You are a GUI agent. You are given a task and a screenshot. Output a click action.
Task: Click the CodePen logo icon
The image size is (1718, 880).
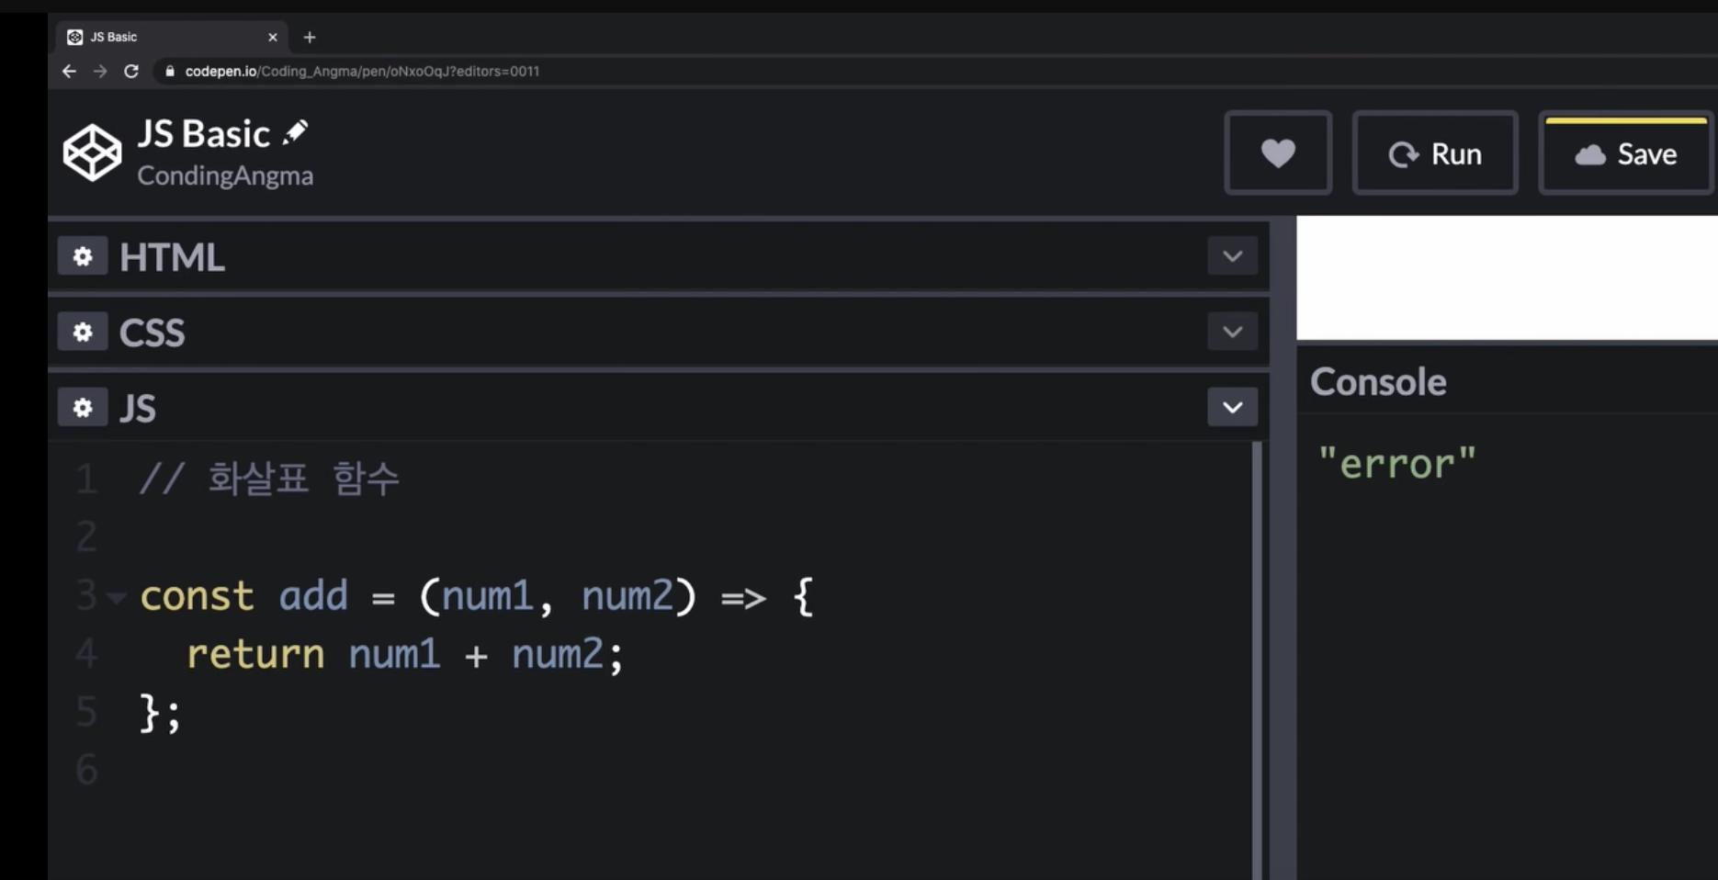(x=92, y=152)
